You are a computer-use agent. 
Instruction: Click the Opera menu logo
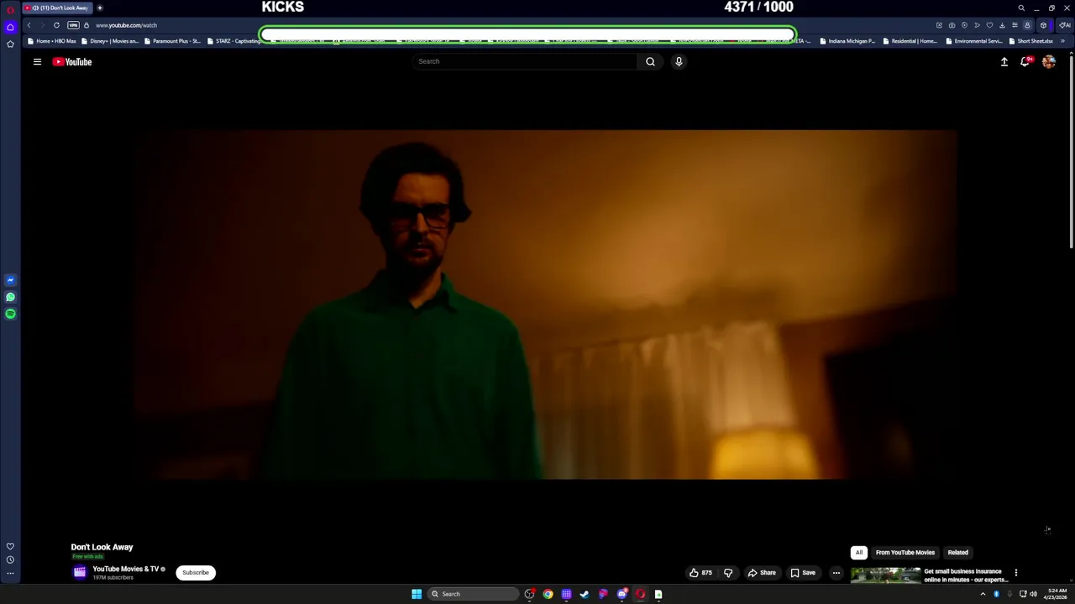pos(10,9)
